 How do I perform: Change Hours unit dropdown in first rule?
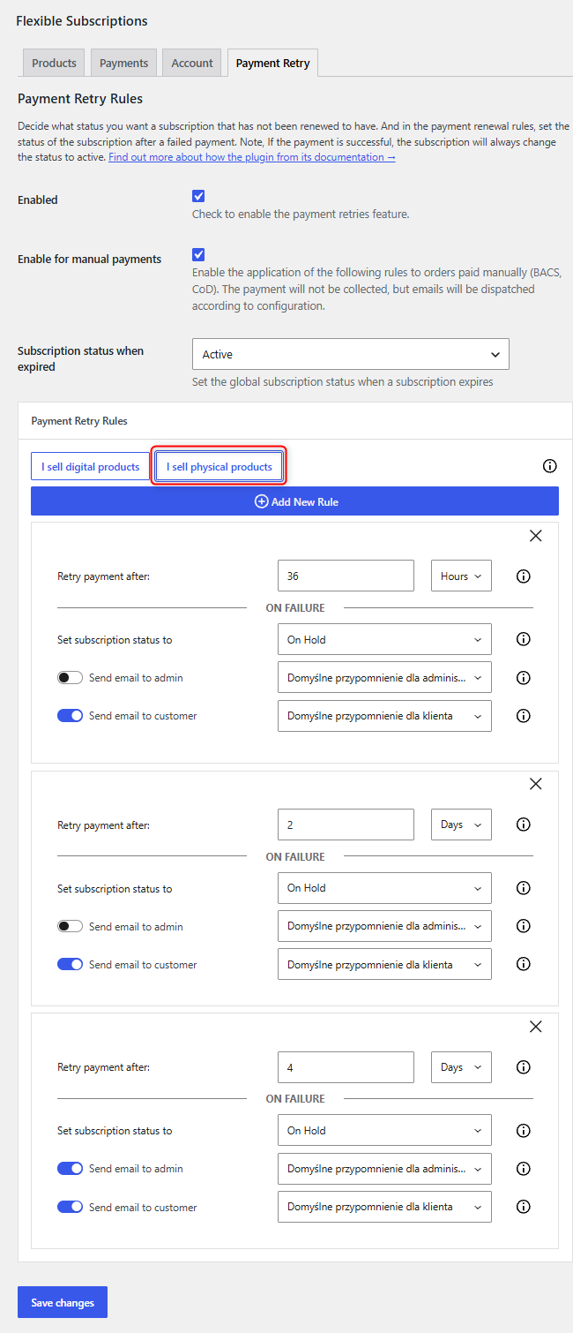click(461, 576)
